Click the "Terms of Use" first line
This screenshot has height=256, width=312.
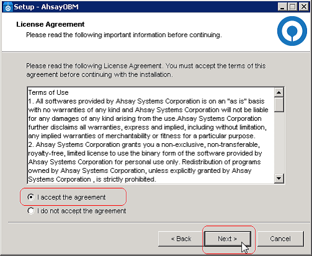tap(48, 92)
